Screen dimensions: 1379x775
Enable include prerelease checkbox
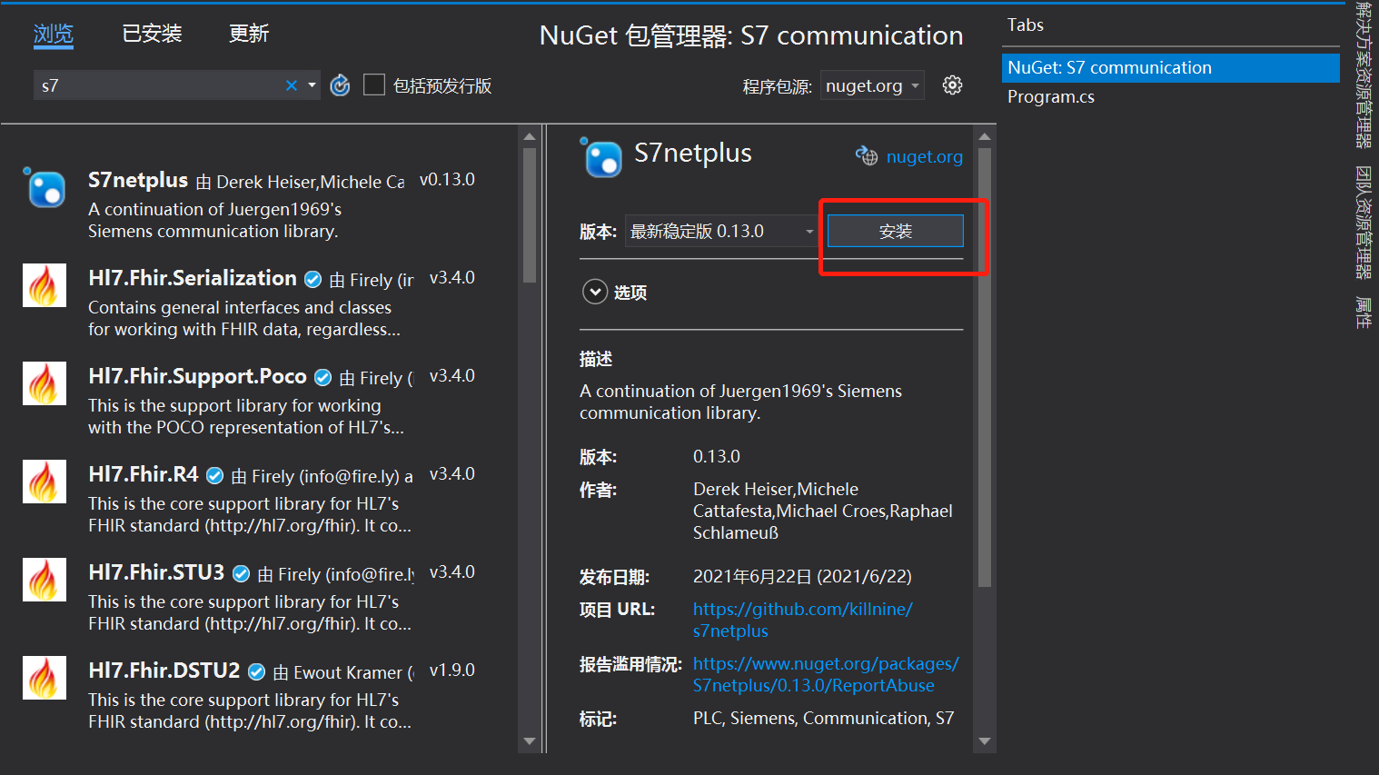(374, 85)
